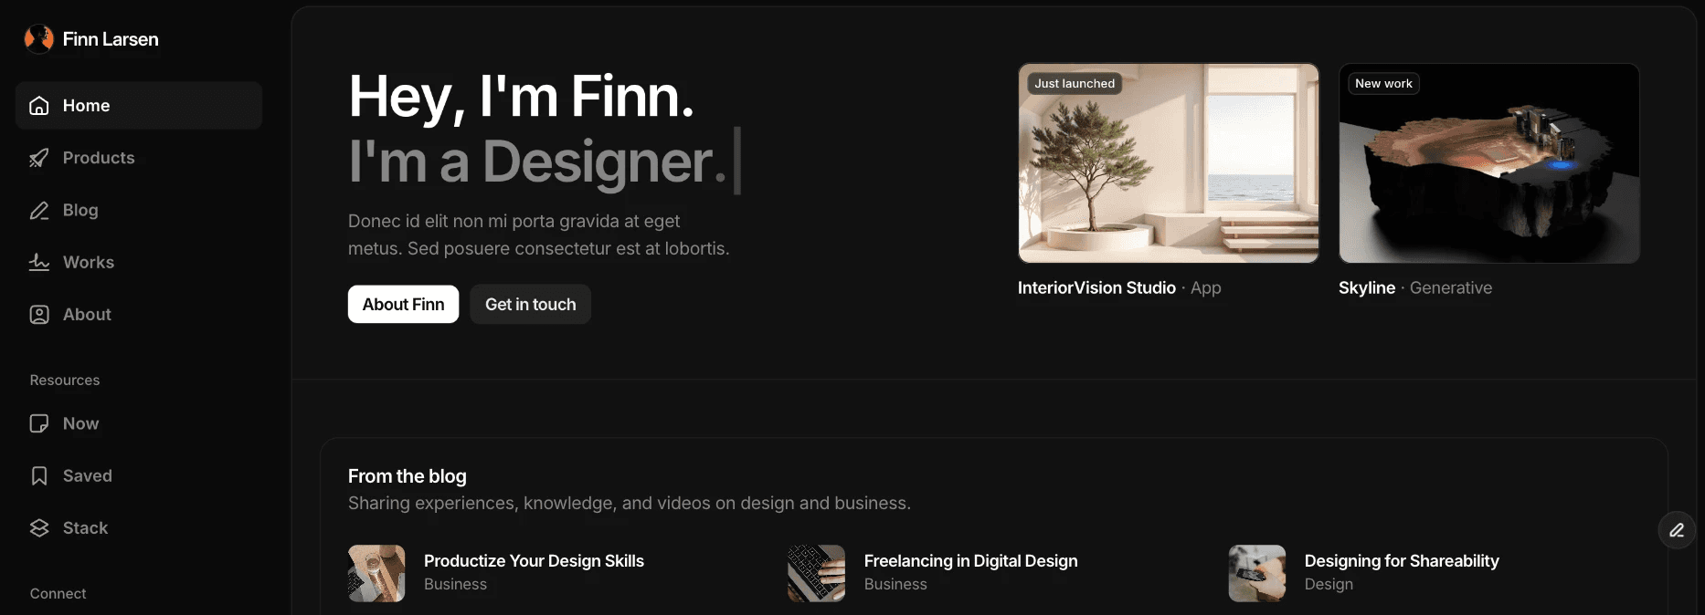Click the Generative label beside Skyline
The height and width of the screenshot is (615, 1705).
[x=1451, y=287]
